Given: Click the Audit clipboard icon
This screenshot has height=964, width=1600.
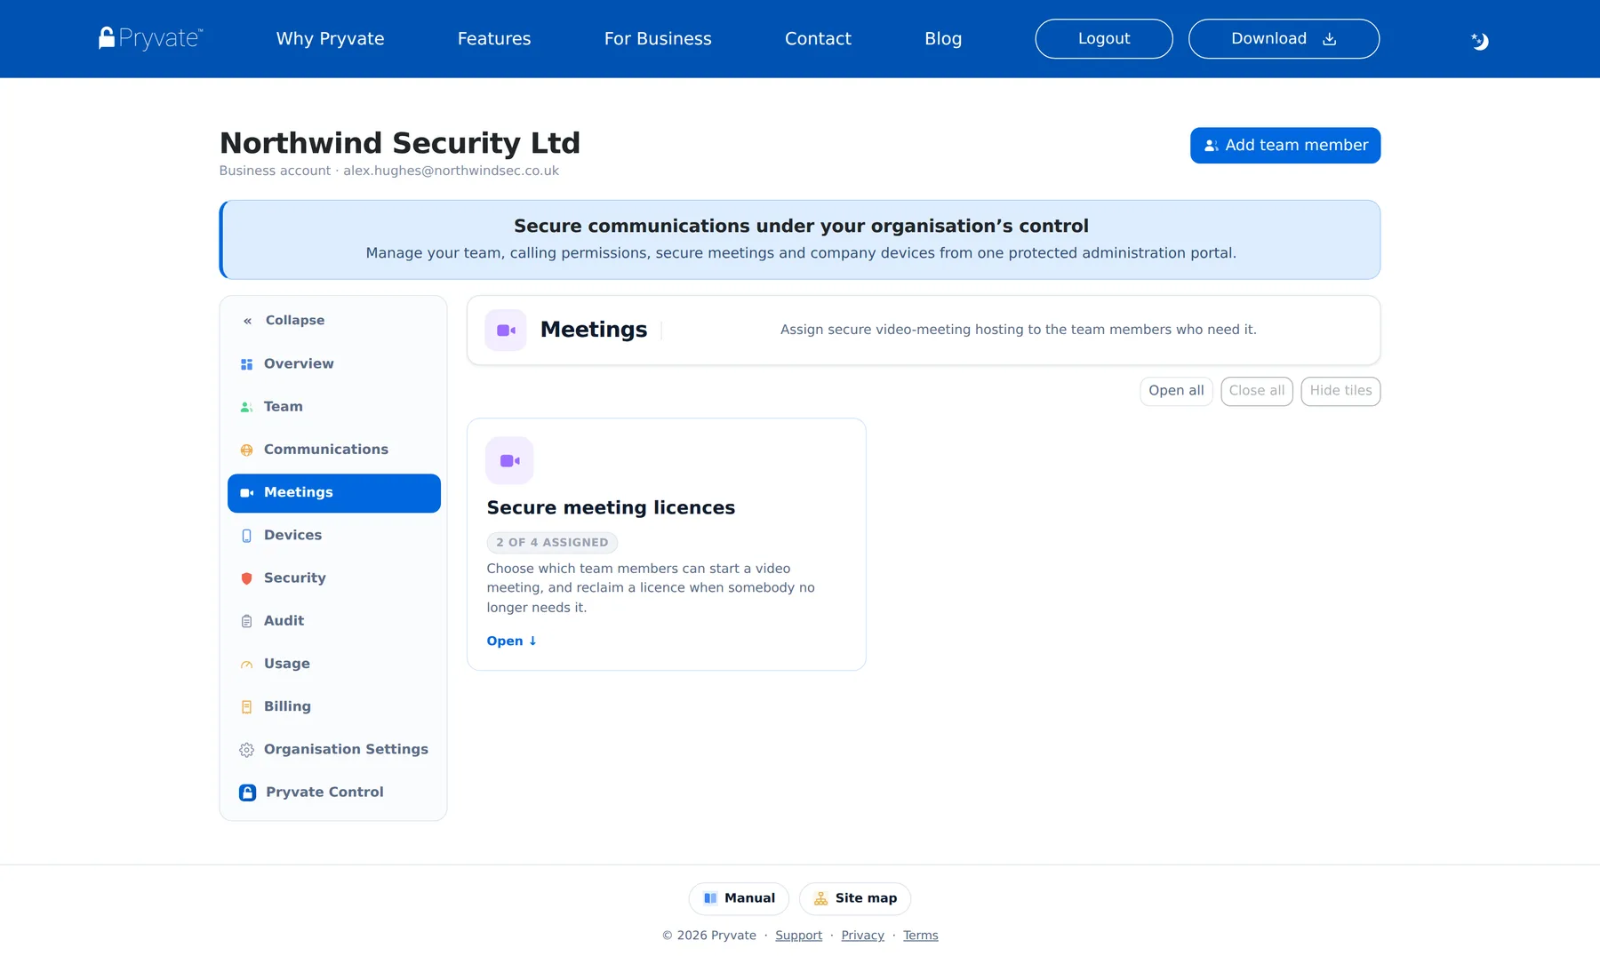Looking at the screenshot, I should tap(247, 621).
